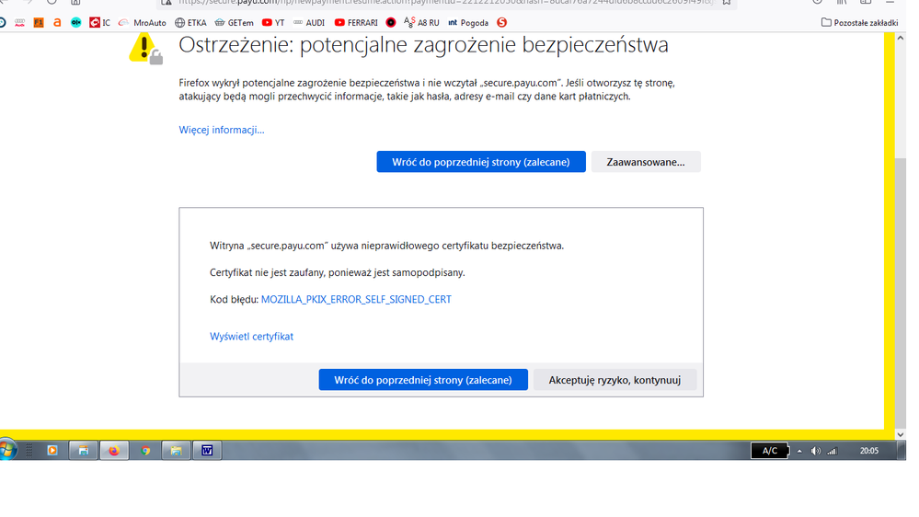Open Windows Explorer folder in the taskbar
Screen dimensions: 919x517
176,450
